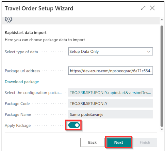Screen dimensions: 166x153
Task: Click the vertical scrollbar thumb
Action: tap(162, 76)
